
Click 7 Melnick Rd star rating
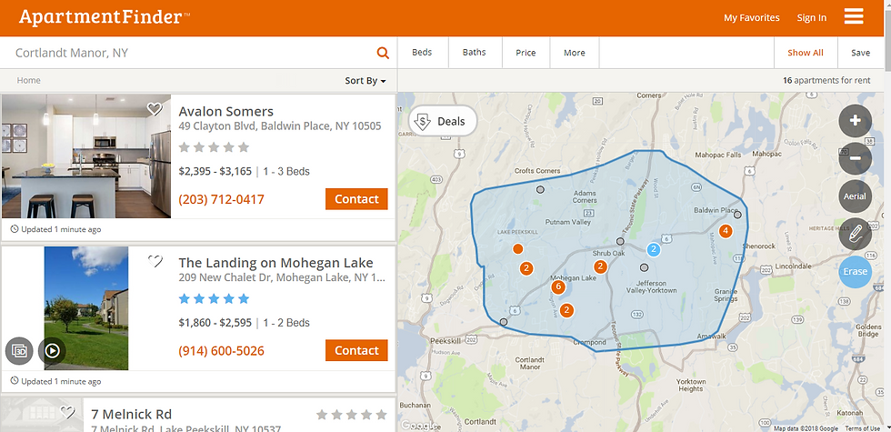click(x=352, y=415)
